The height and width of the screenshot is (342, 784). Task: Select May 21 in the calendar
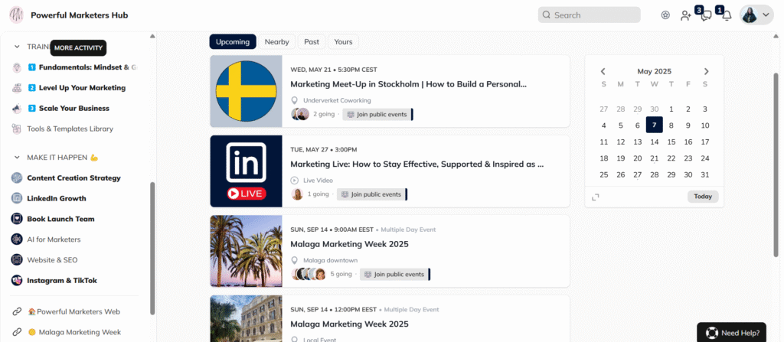point(654,158)
